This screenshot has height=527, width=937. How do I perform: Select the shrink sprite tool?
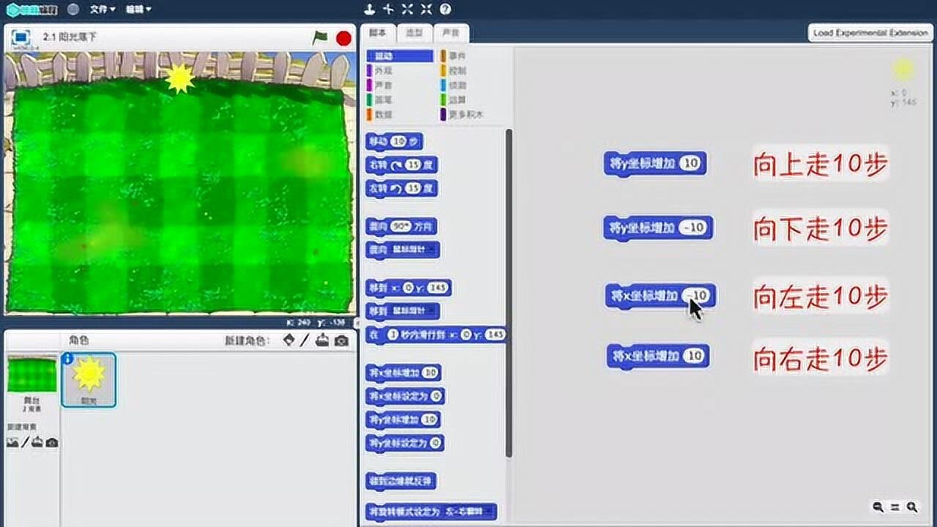426,10
